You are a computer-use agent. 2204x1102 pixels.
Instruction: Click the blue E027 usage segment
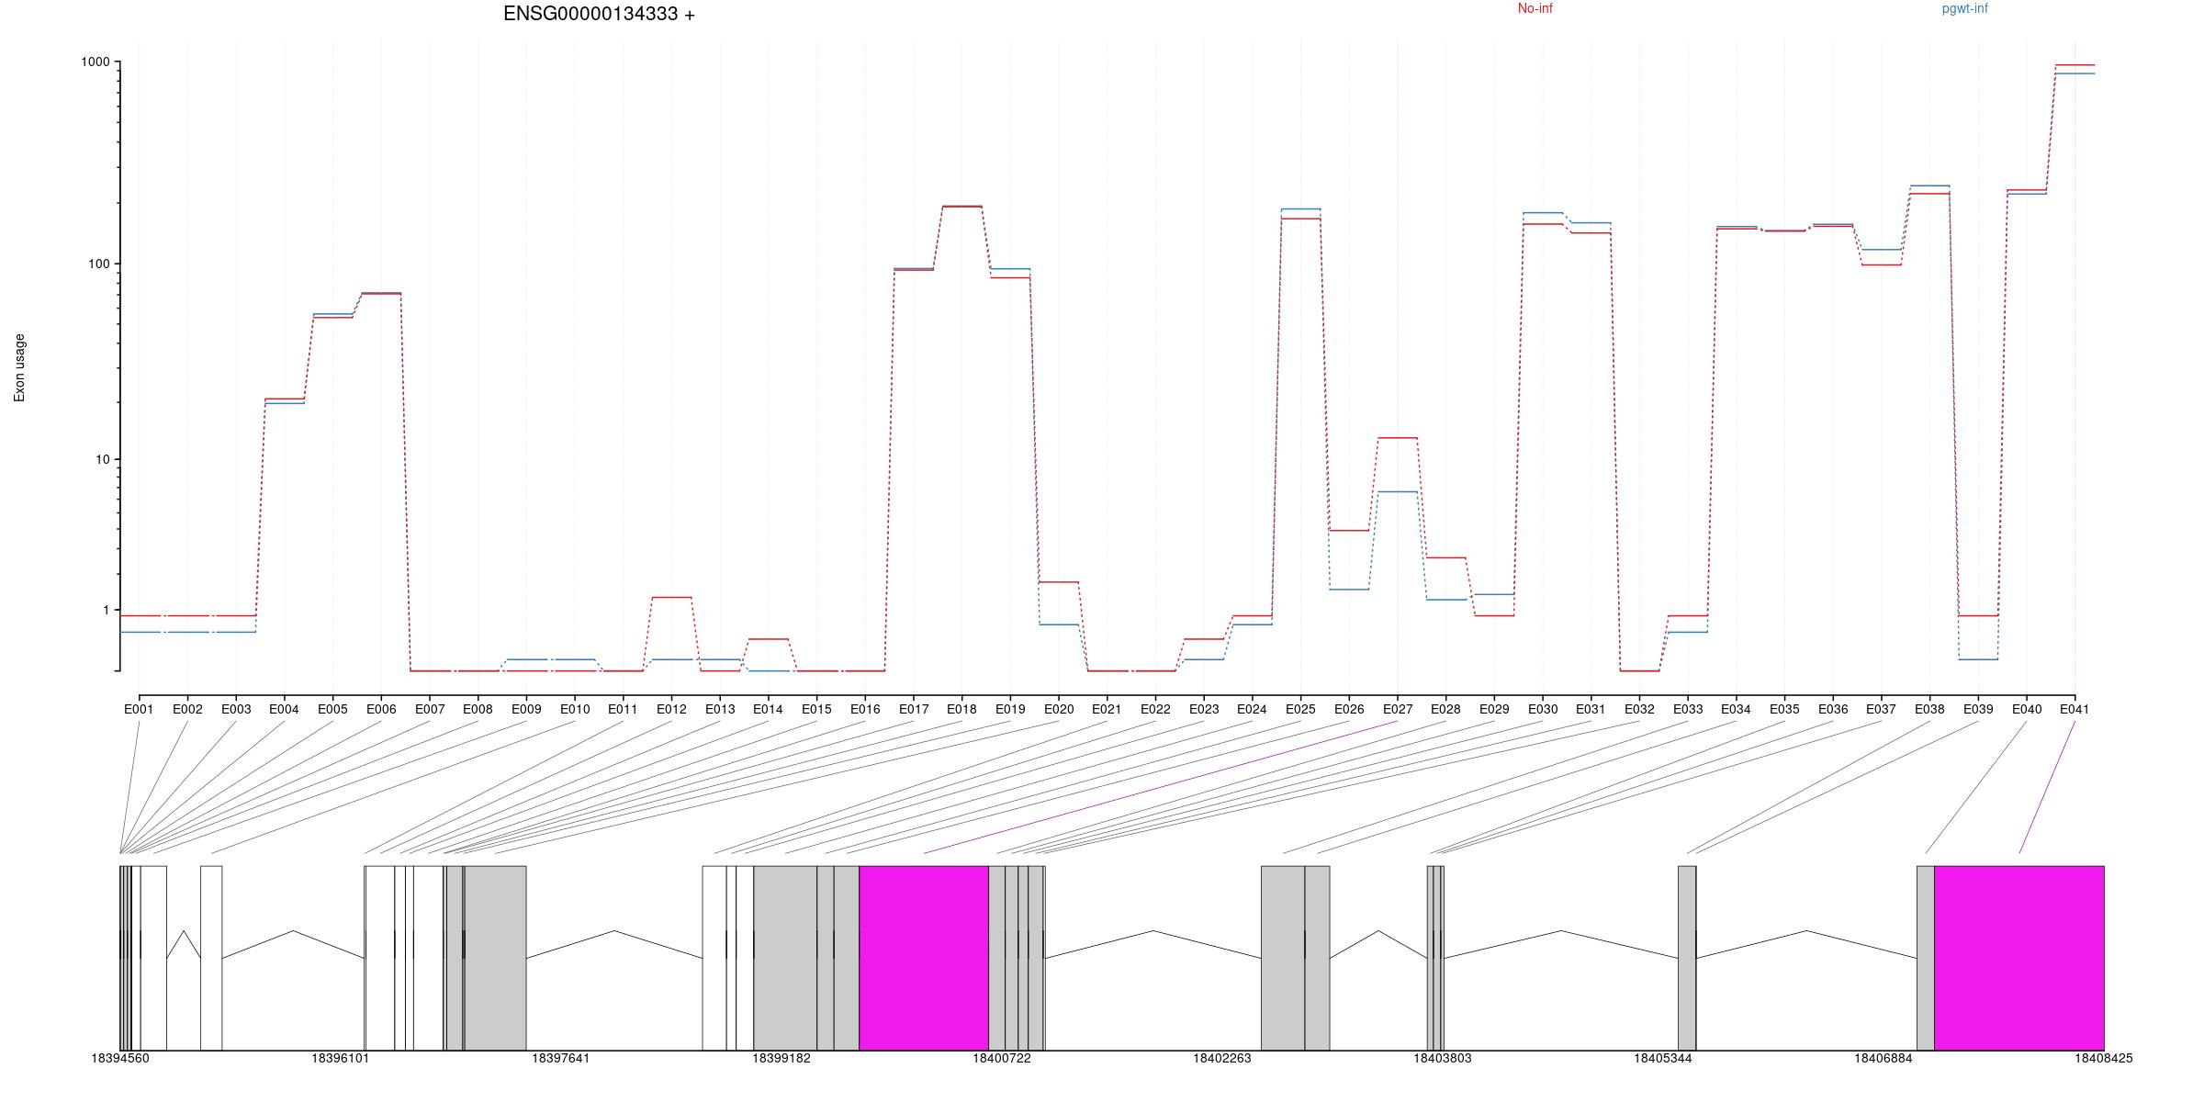point(1398,492)
